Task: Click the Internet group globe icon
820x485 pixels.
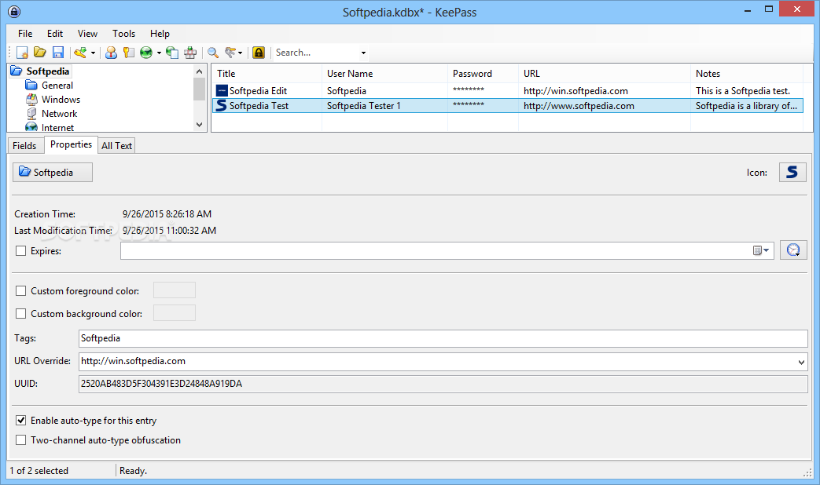Action: point(31,127)
